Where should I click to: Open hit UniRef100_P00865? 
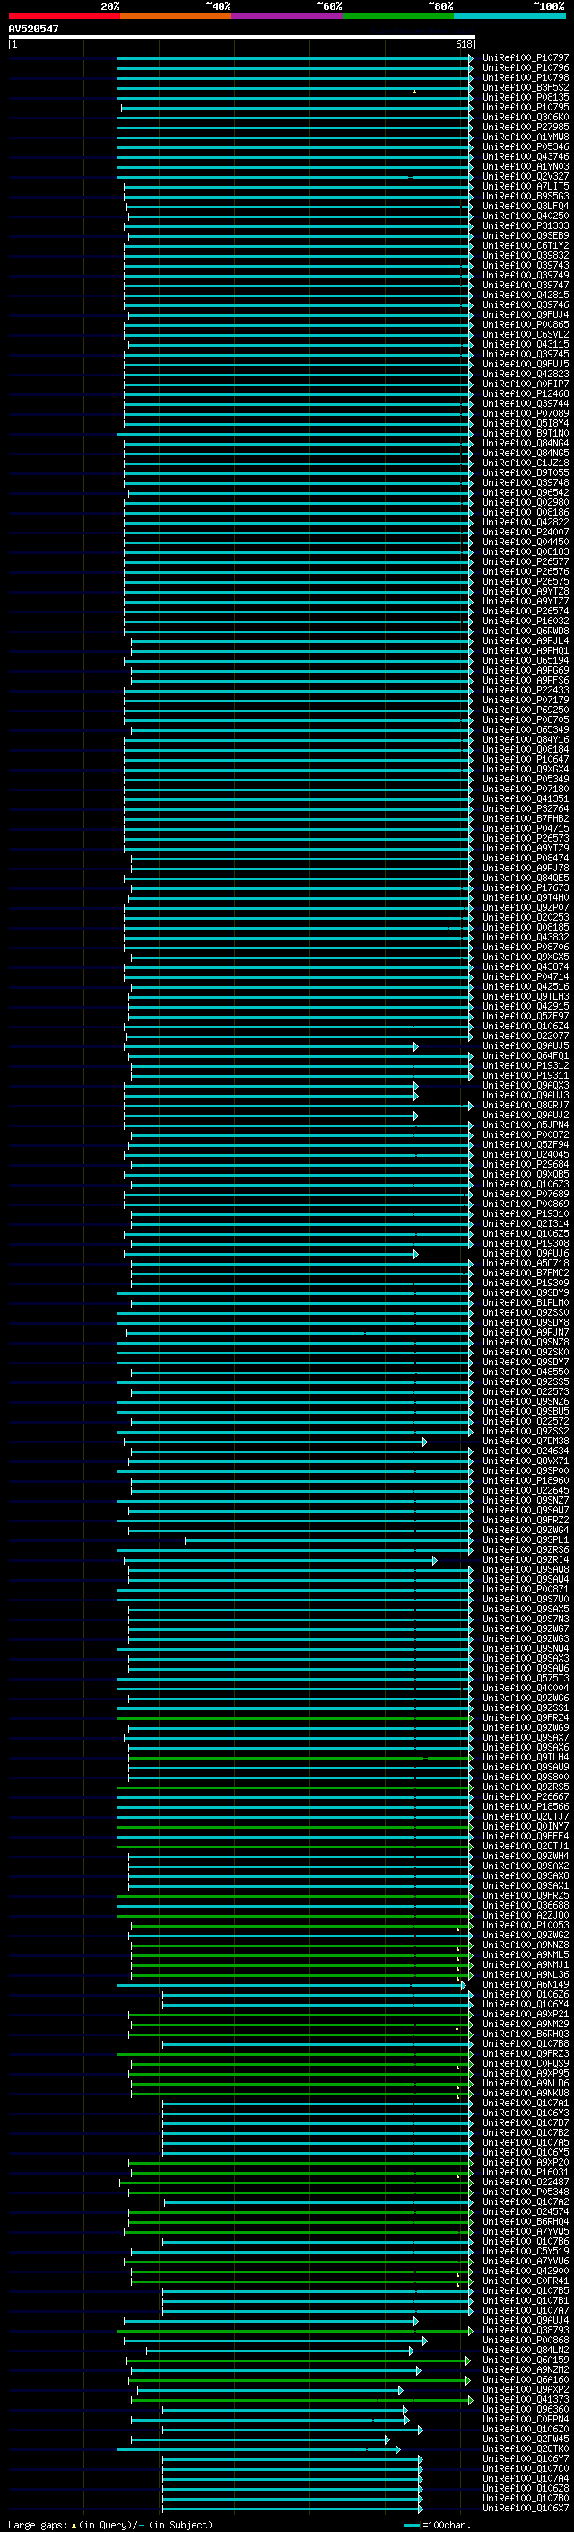pos(526,324)
